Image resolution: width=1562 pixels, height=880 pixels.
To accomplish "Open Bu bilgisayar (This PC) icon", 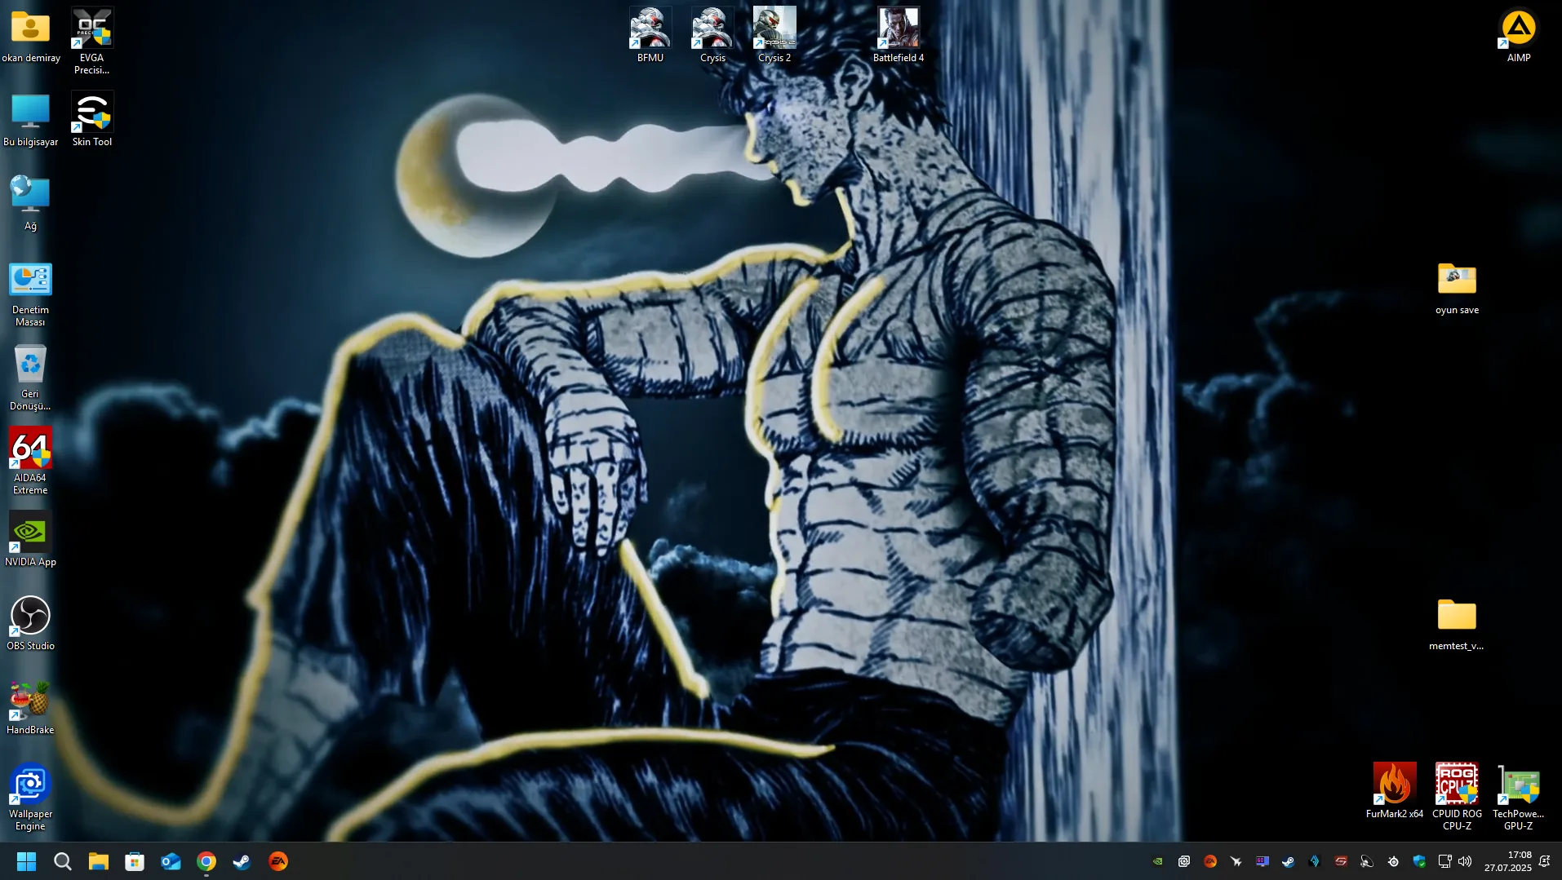I will tap(30, 120).
